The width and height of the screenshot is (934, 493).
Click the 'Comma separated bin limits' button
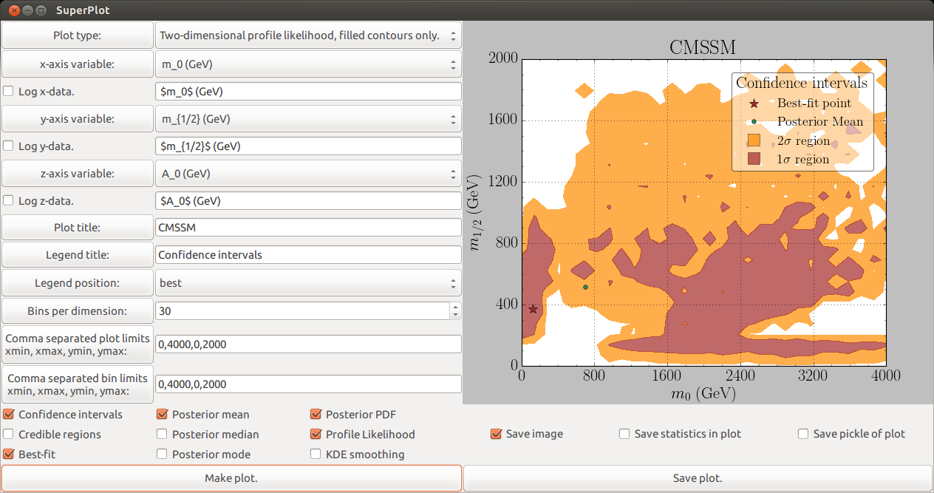(78, 384)
